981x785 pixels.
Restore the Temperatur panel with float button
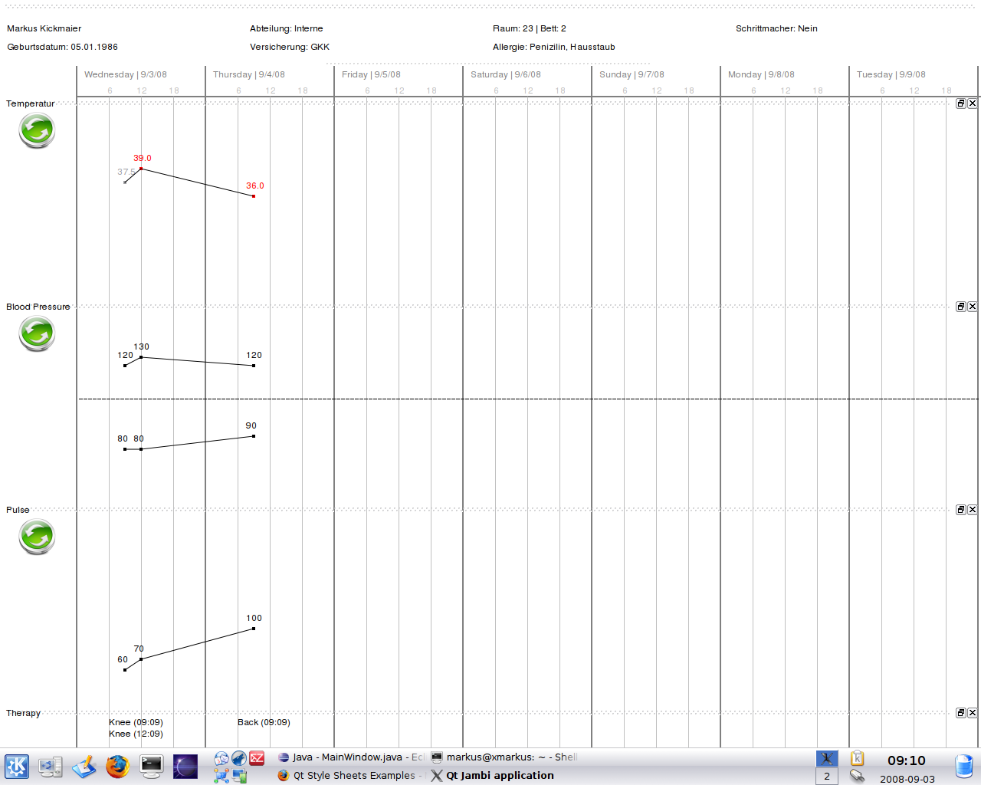(x=960, y=103)
